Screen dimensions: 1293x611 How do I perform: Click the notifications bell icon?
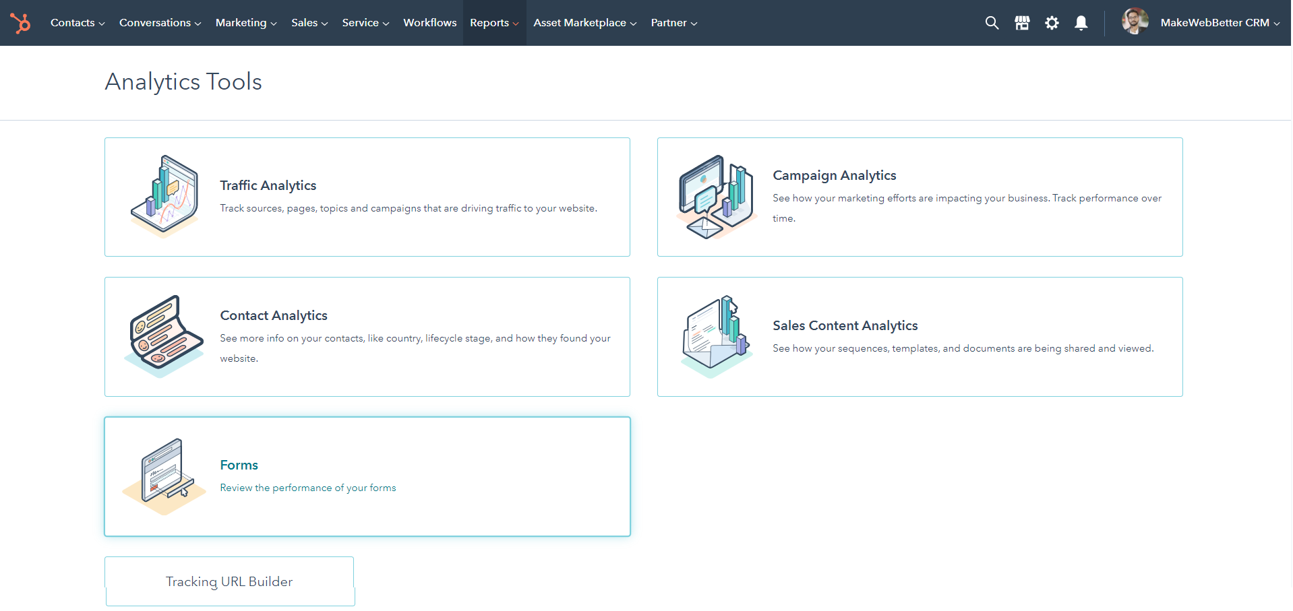[1081, 22]
